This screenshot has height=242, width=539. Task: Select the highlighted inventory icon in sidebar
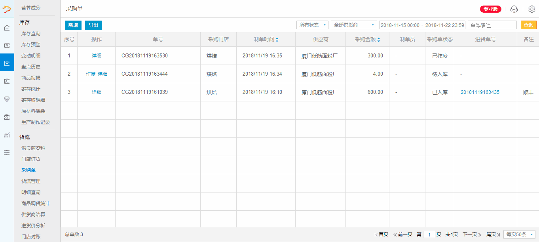(7, 63)
